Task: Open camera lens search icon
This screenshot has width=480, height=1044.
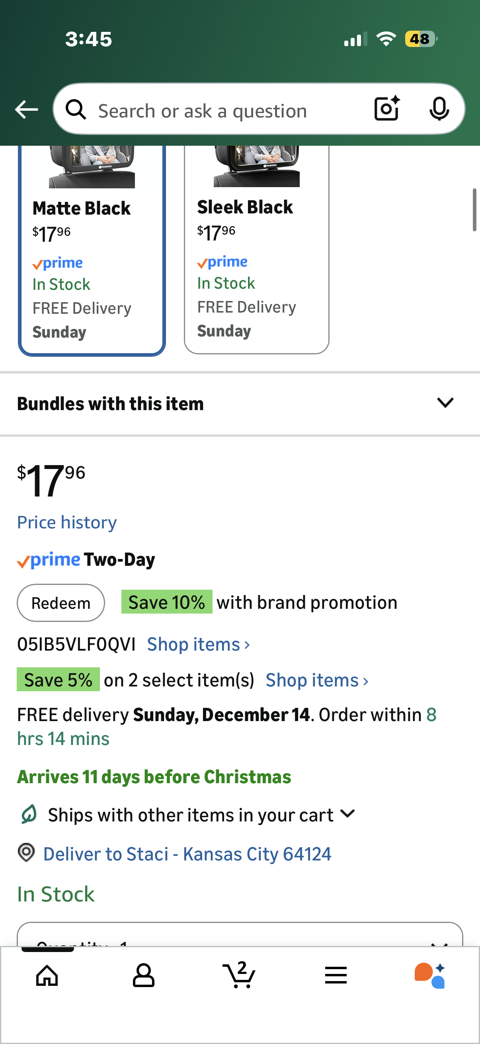Action: click(x=386, y=109)
